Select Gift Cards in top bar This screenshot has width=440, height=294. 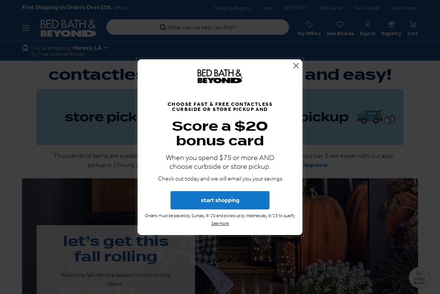tap(331, 8)
